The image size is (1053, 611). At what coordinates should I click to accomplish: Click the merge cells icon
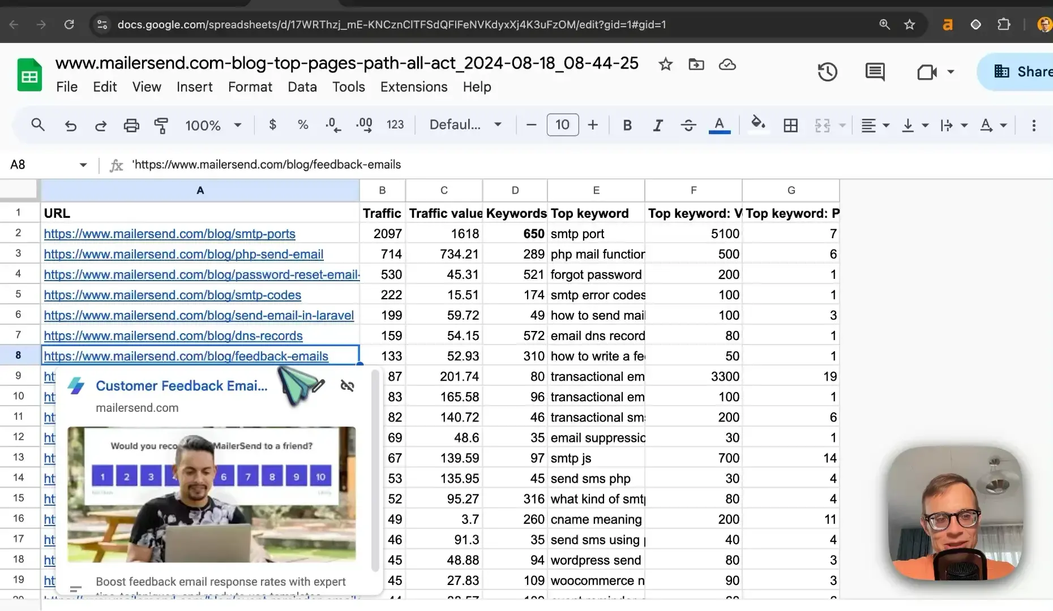tap(822, 125)
